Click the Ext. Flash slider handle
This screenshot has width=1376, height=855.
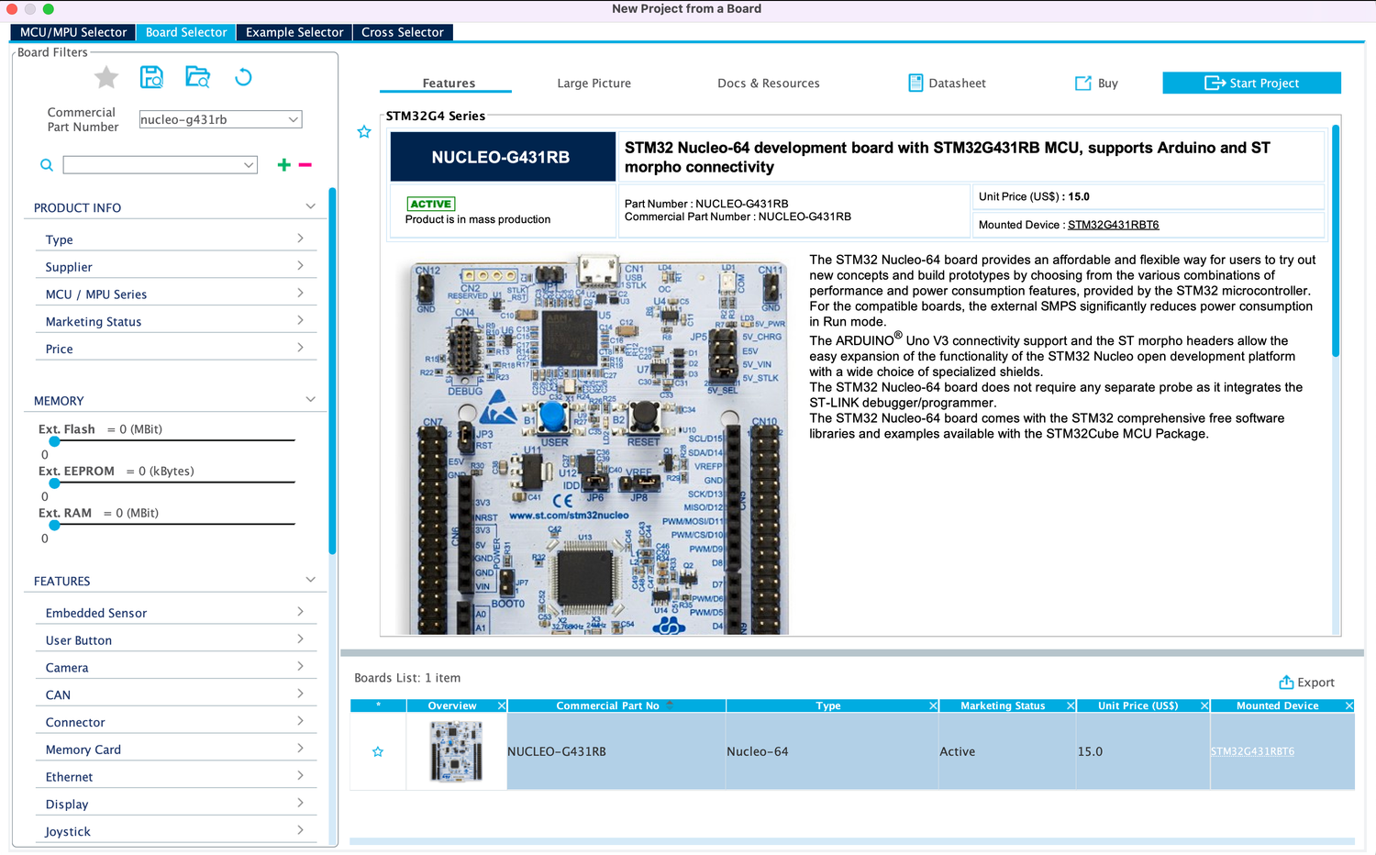click(x=54, y=441)
